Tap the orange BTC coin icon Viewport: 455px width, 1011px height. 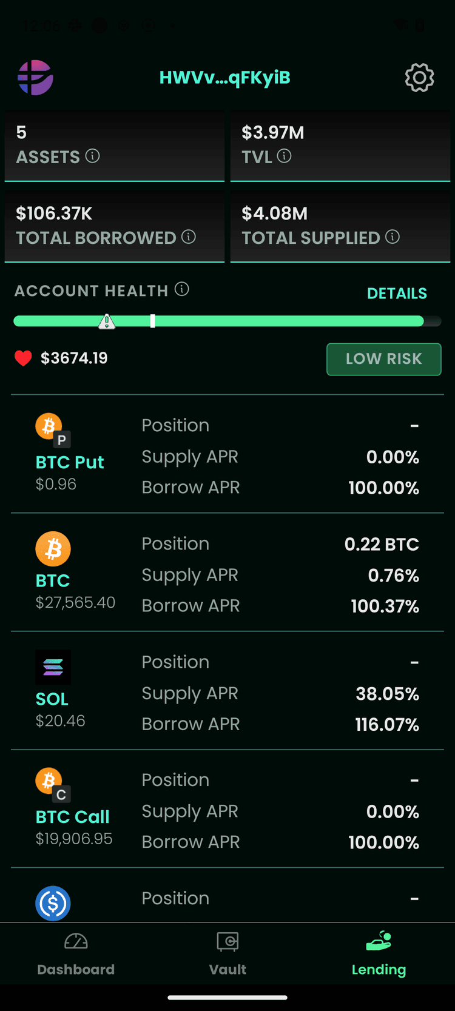click(53, 549)
